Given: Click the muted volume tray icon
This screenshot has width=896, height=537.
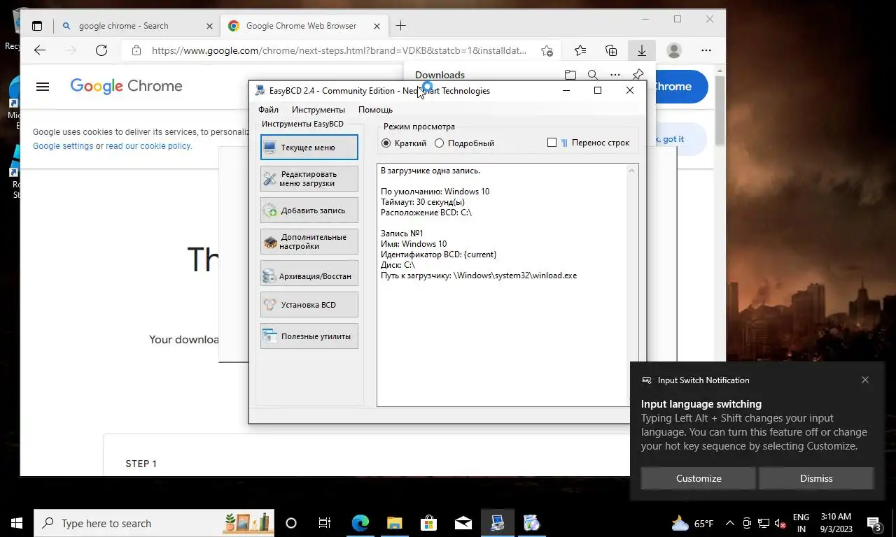Looking at the screenshot, I should tap(780, 523).
